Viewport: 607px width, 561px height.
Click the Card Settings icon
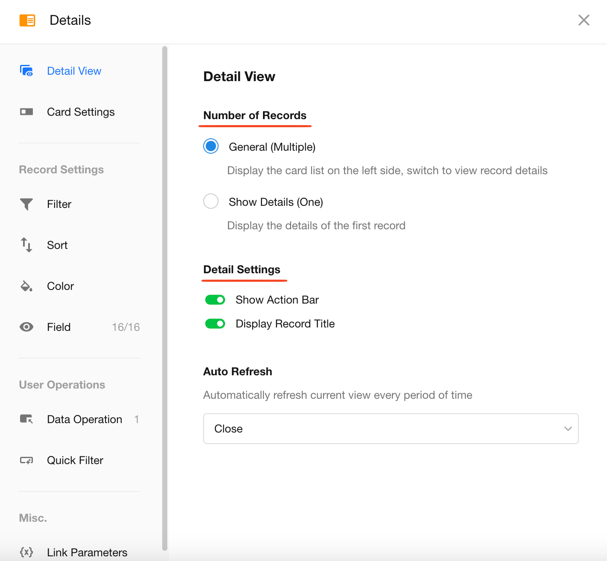[26, 112]
